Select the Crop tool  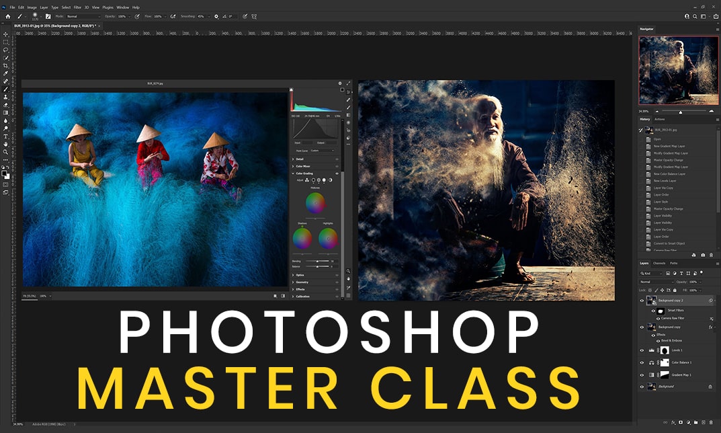[5, 65]
